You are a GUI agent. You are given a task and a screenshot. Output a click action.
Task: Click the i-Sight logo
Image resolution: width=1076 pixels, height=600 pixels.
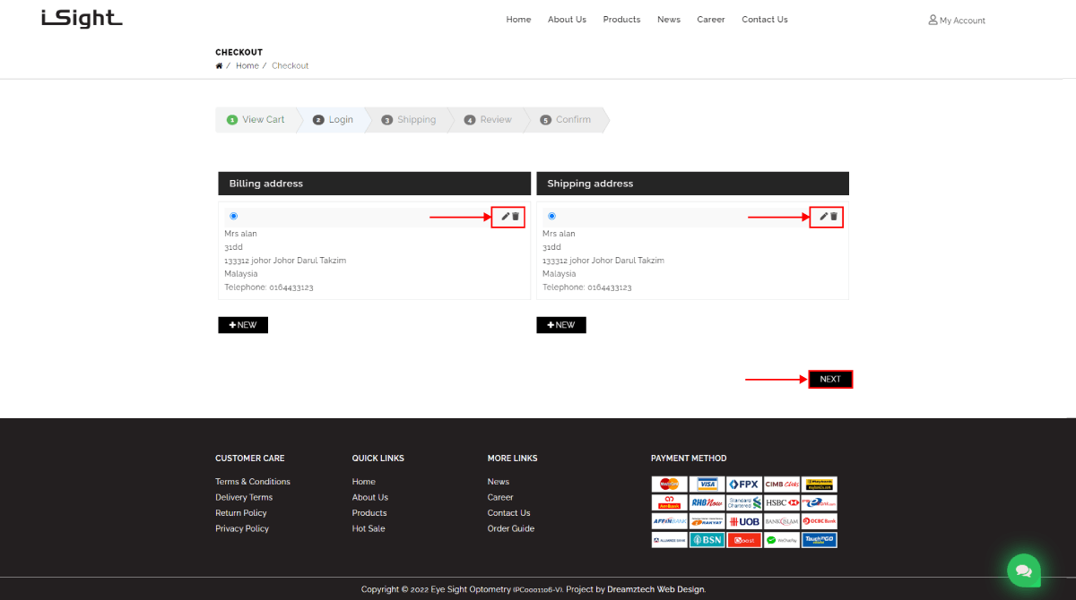coord(82,19)
